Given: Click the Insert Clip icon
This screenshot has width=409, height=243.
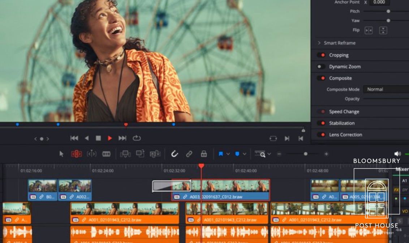Looking at the screenshot, I should [125, 154].
